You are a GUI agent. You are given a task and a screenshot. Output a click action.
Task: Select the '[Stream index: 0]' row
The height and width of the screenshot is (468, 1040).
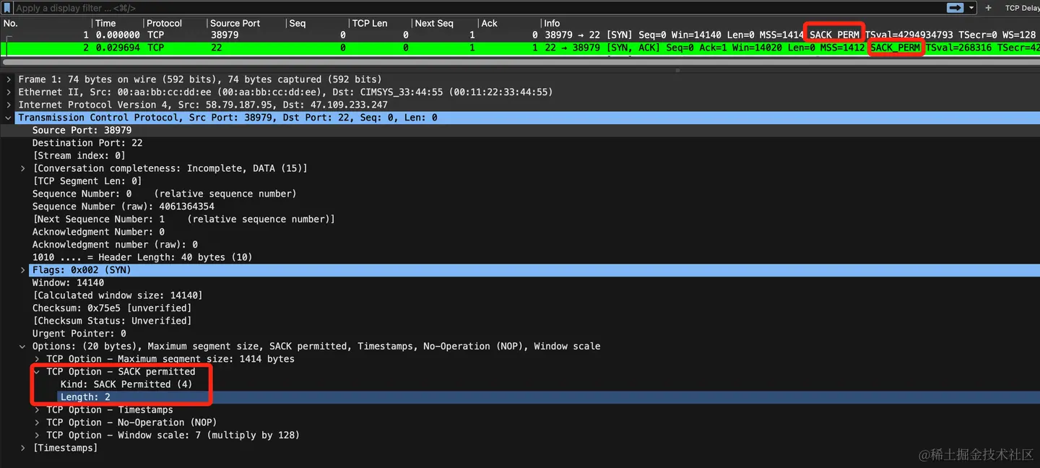(x=520, y=156)
